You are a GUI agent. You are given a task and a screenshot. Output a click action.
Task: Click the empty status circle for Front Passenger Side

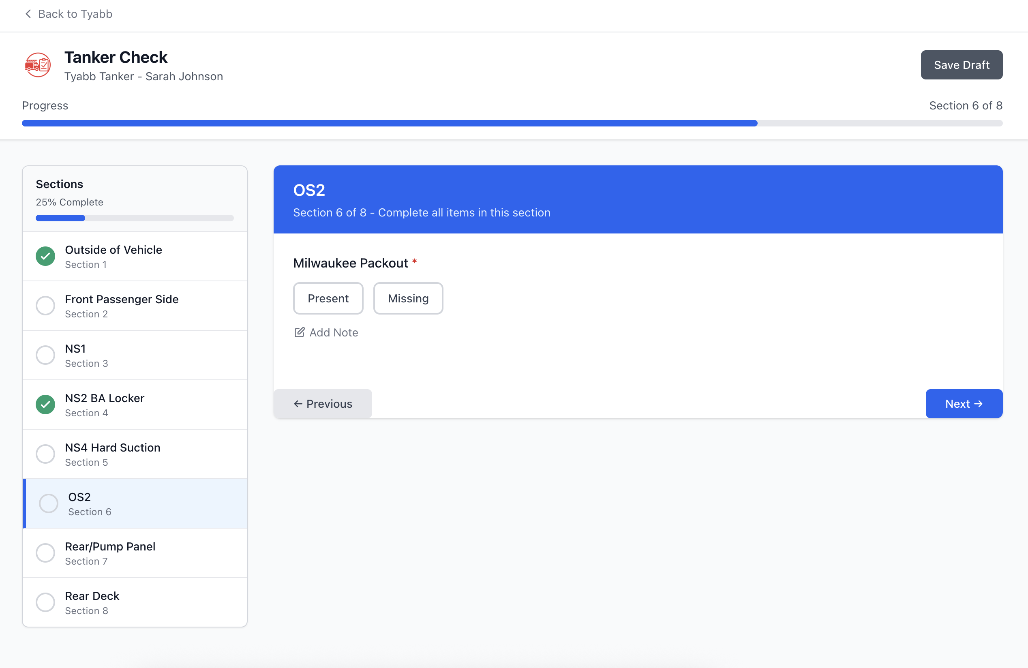[x=45, y=306]
